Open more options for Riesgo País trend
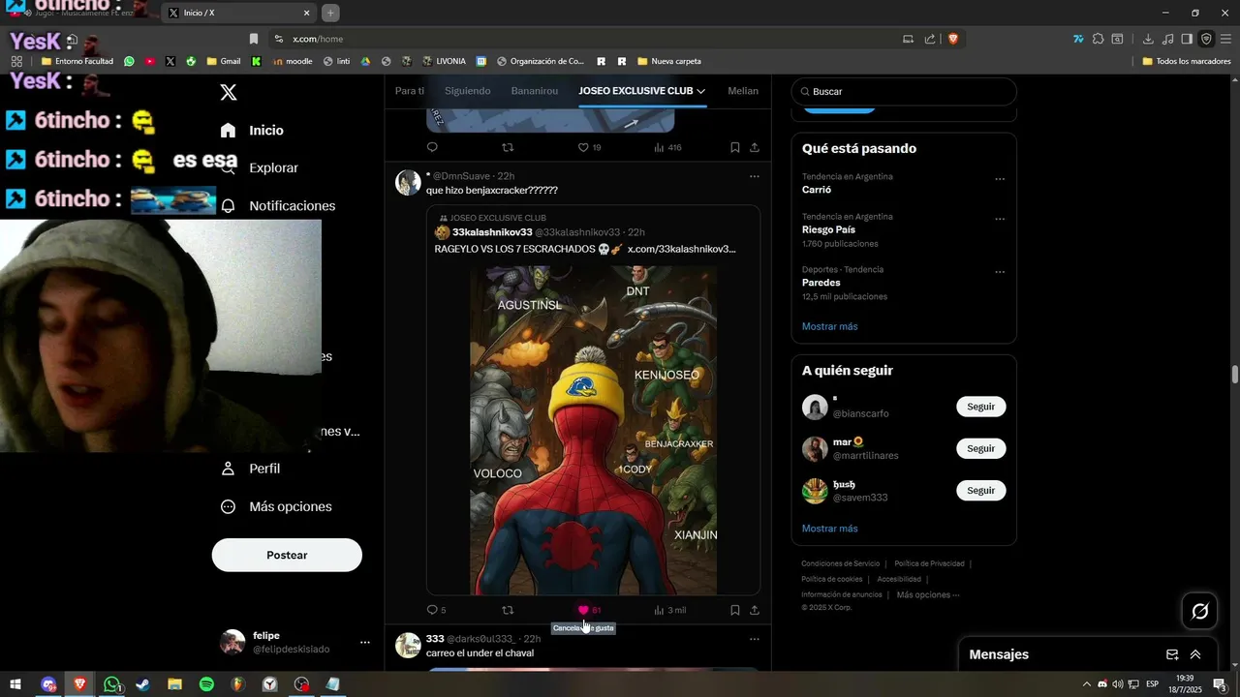Viewport: 1240px width, 697px height. (x=1000, y=219)
